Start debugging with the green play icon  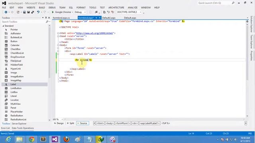click(x=53, y=12)
